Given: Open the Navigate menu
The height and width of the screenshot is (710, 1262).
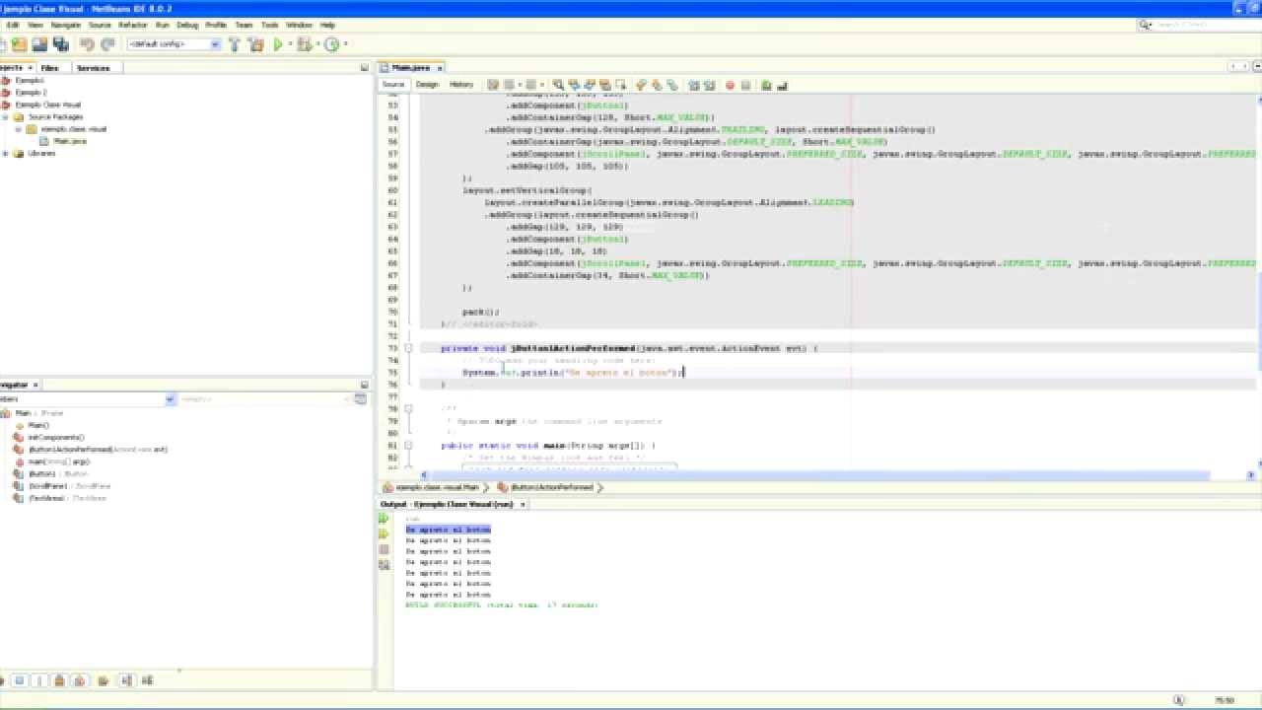Looking at the screenshot, I should [x=66, y=25].
